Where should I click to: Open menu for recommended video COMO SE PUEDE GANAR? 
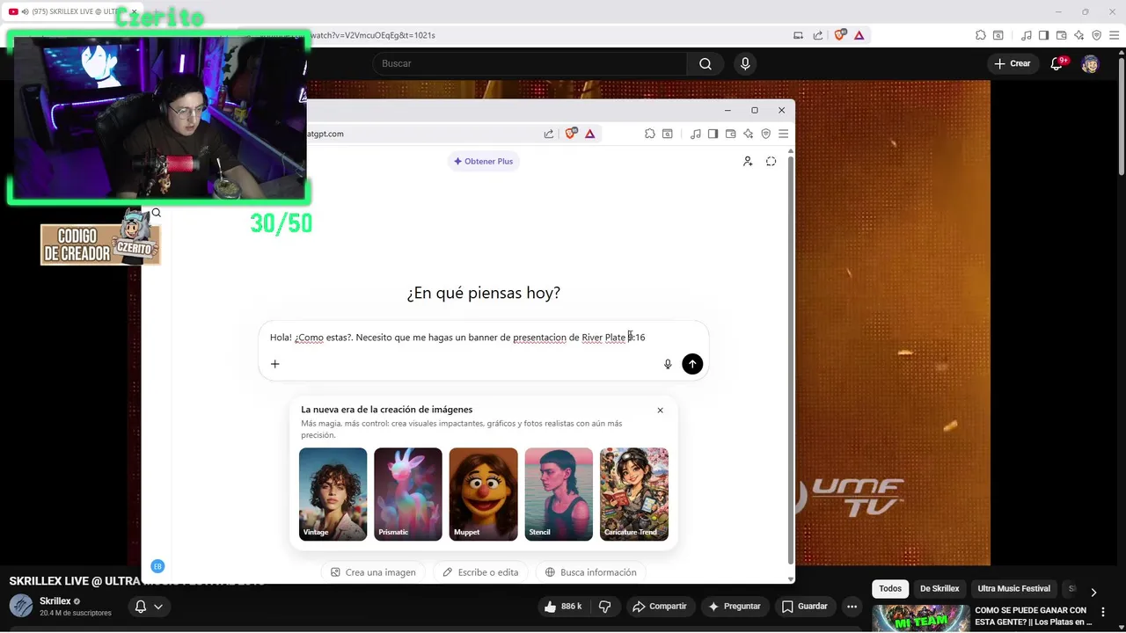click(1103, 612)
